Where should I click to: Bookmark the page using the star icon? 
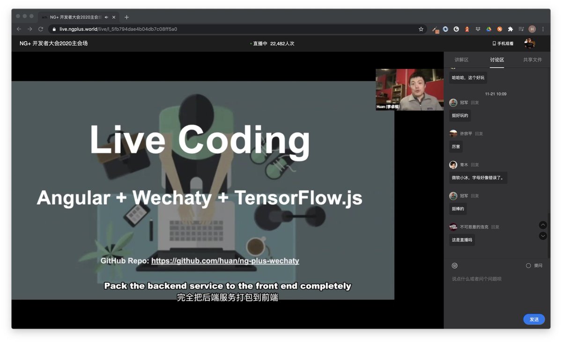pyautogui.click(x=421, y=29)
